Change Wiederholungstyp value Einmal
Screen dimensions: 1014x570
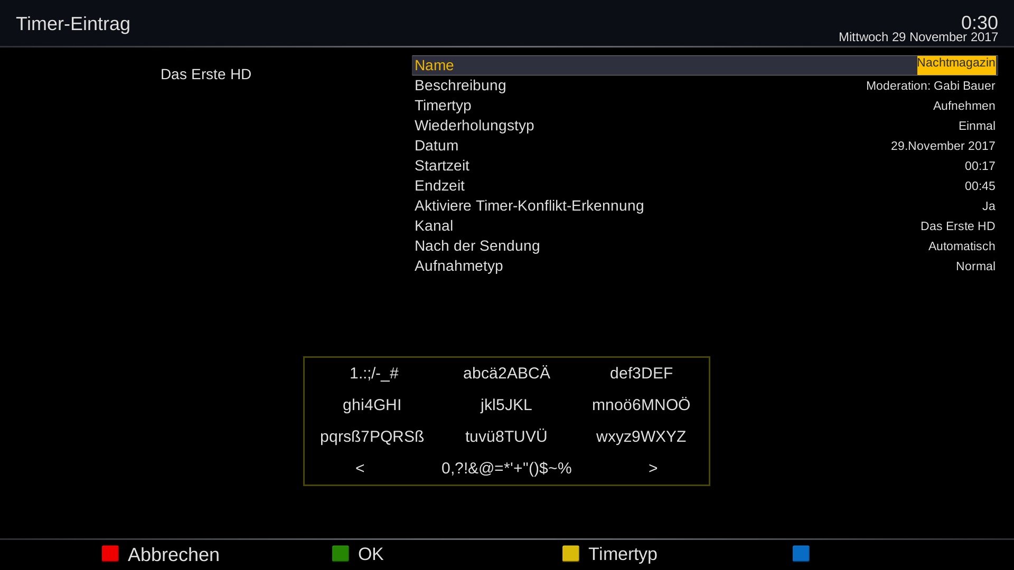[x=976, y=126]
